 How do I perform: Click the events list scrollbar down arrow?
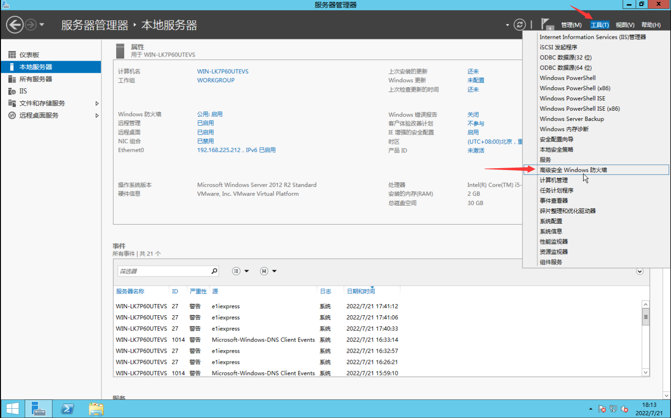(646, 373)
